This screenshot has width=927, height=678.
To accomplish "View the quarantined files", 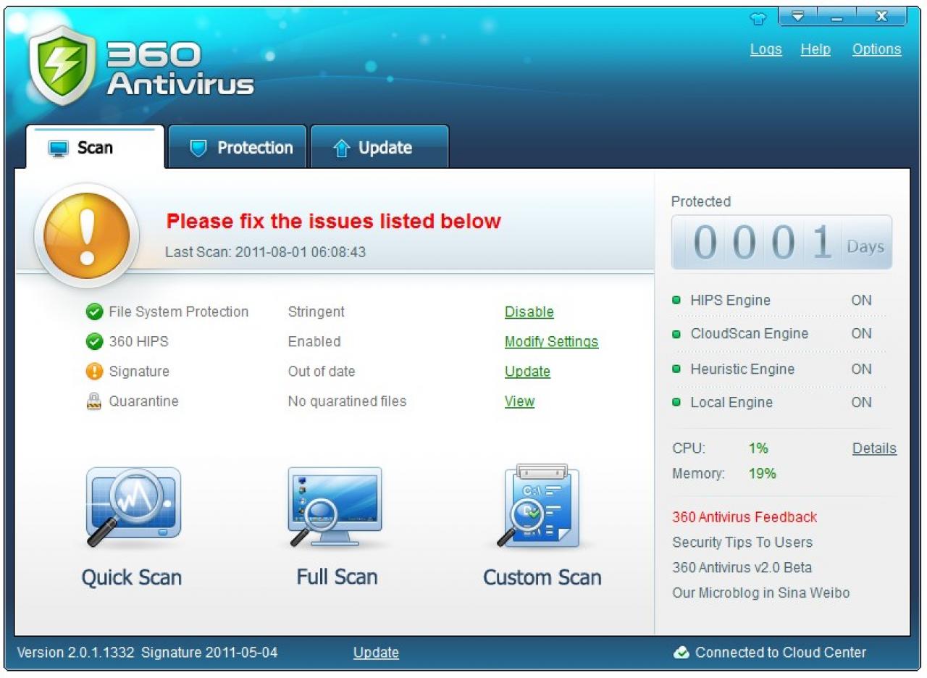I will coord(519,401).
